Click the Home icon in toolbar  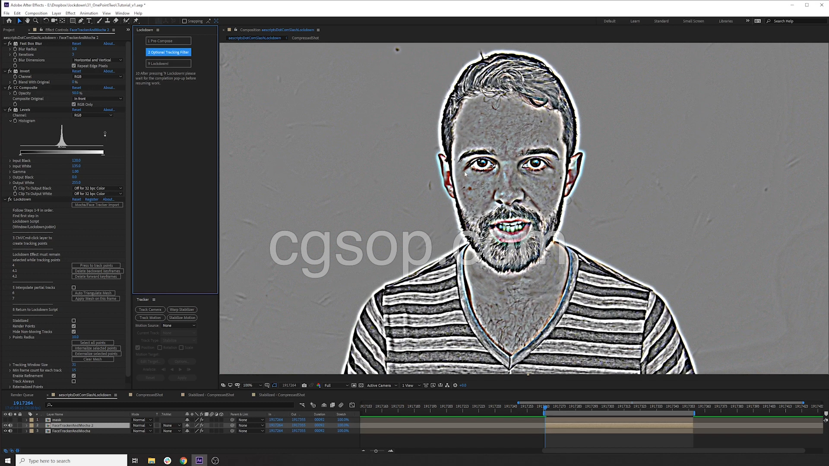[9, 21]
